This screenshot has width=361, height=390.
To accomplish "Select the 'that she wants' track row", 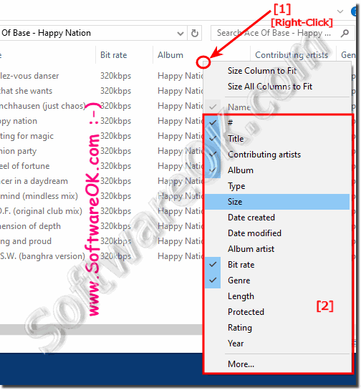I will click(x=26, y=91).
